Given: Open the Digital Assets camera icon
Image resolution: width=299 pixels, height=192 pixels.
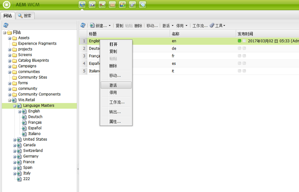Looking at the screenshot, I should [x=92, y=4].
